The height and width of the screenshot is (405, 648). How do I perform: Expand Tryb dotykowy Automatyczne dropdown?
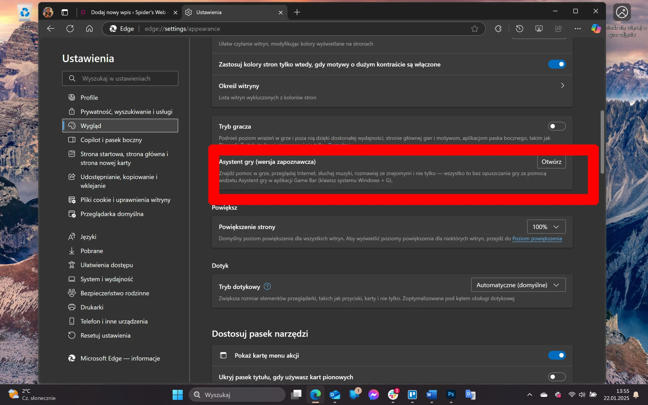(x=518, y=285)
